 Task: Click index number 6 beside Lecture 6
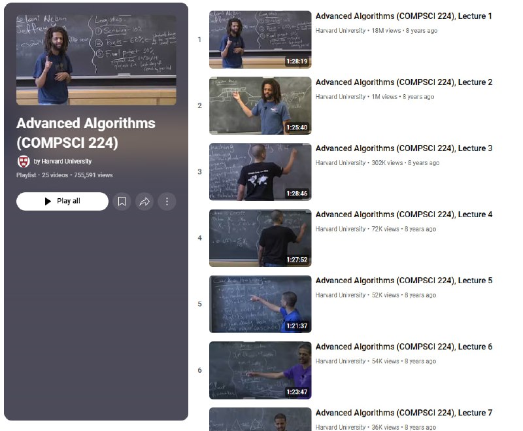(x=199, y=370)
